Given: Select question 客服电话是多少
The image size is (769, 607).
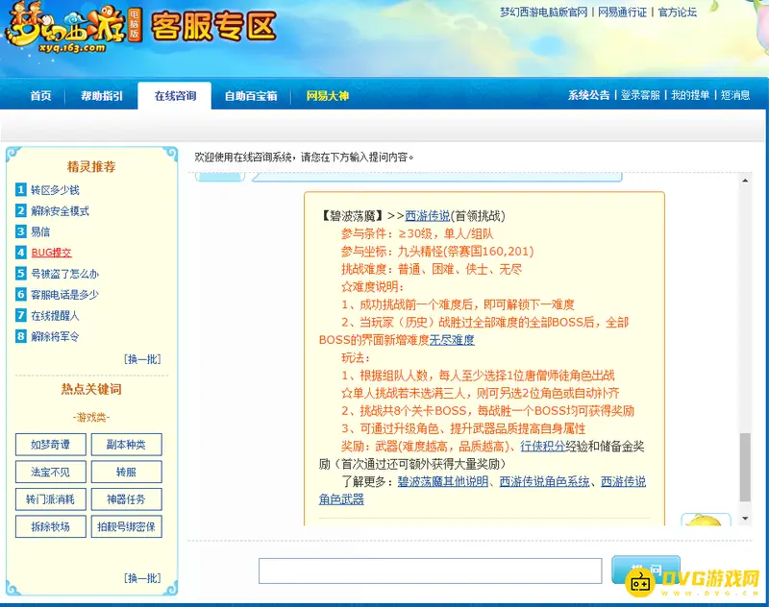Looking at the screenshot, I should [64, 295].
